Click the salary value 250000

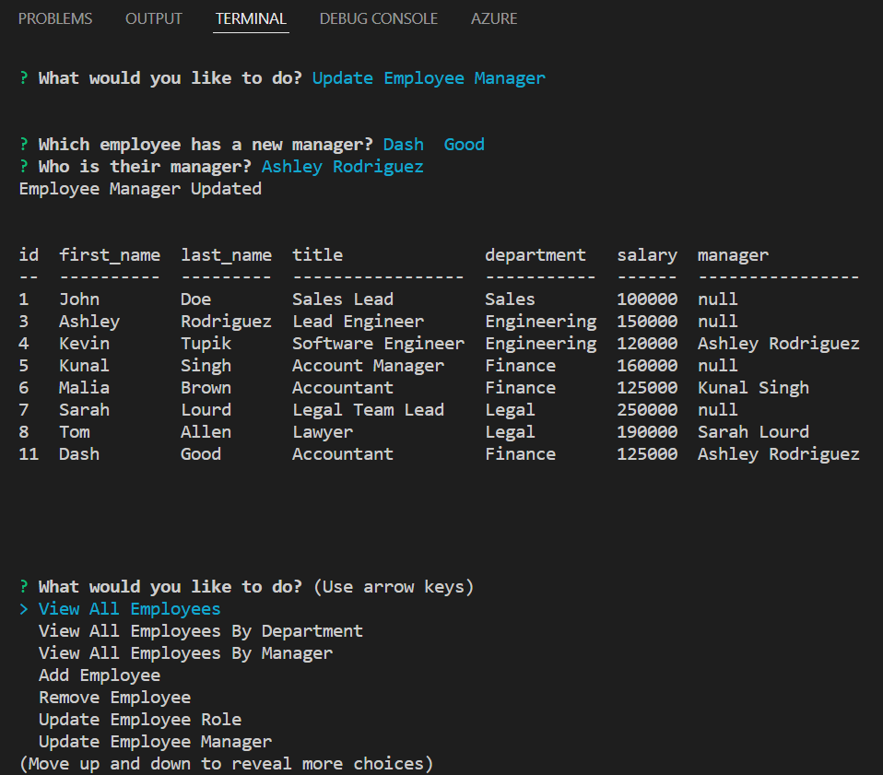click(x=647, y=410)
